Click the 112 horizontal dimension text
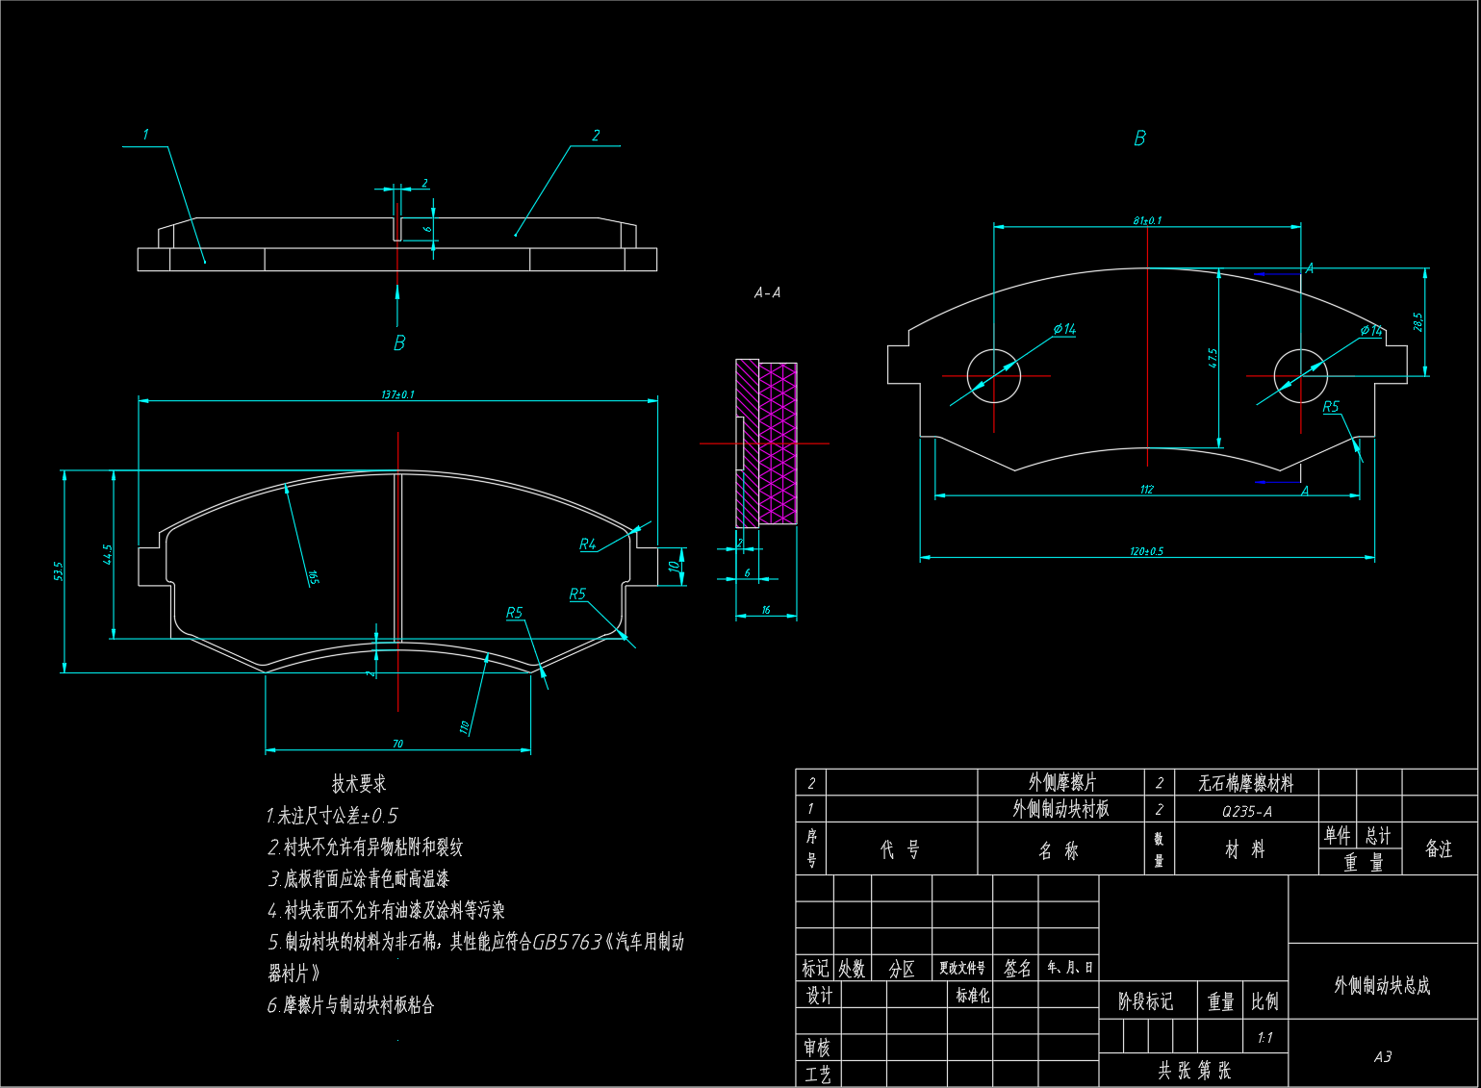The image size is (1481, 1088). click(x=1147, y=490)
